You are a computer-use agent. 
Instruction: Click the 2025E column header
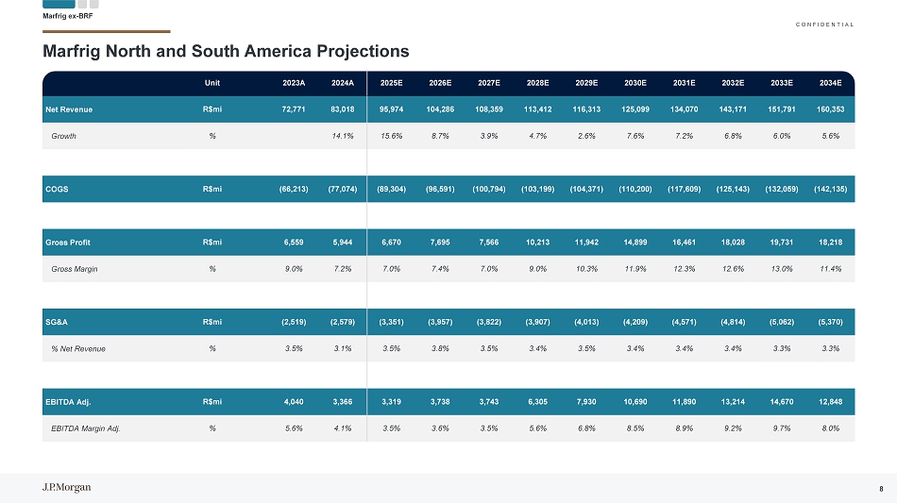391,83
